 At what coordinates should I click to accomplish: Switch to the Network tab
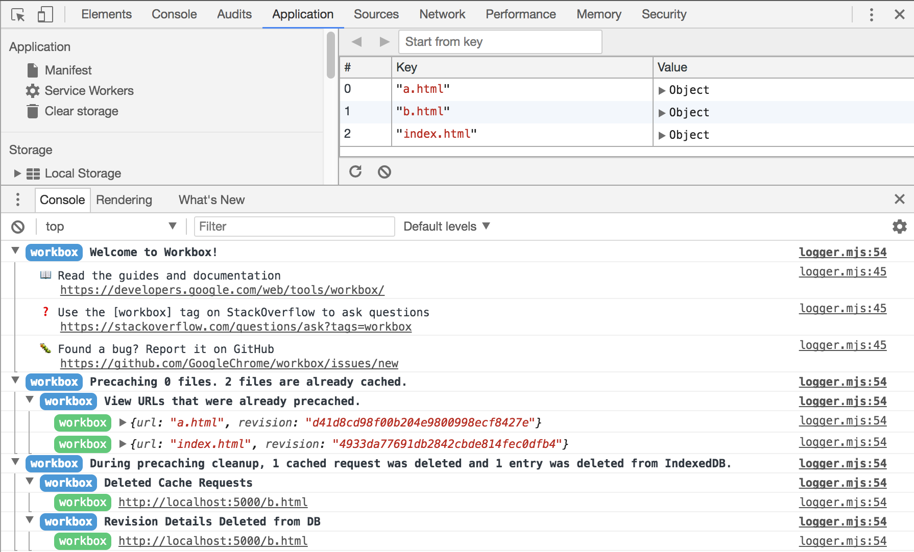click(442, 14)
